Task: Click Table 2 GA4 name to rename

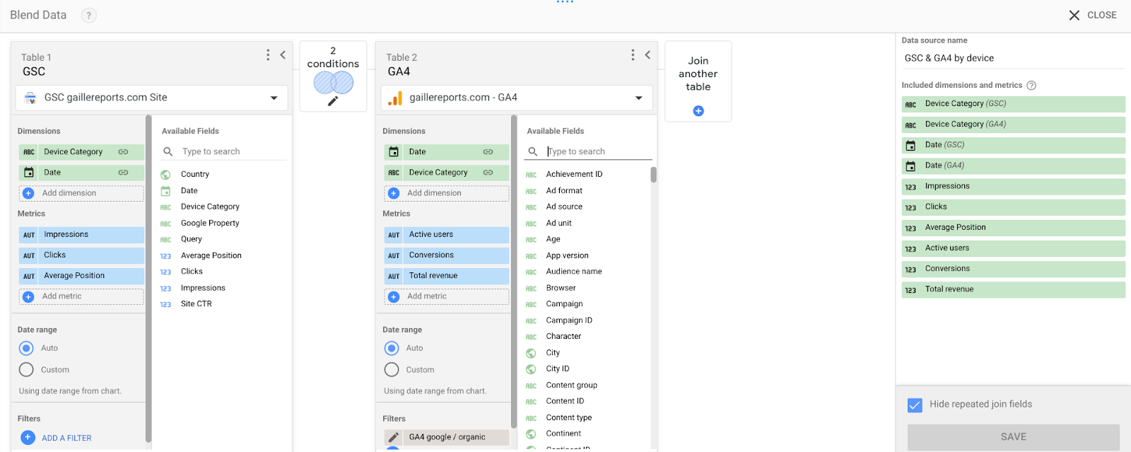Action: pyautogui.click(x=399, y=71)
